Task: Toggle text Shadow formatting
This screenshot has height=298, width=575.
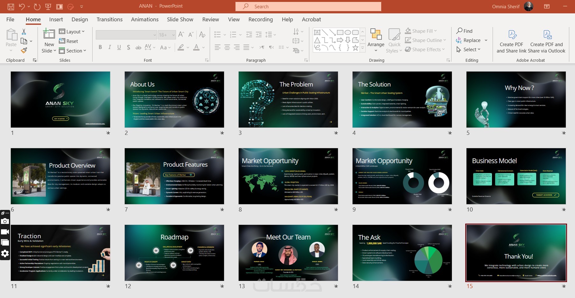Action: [x=129, y=47]
